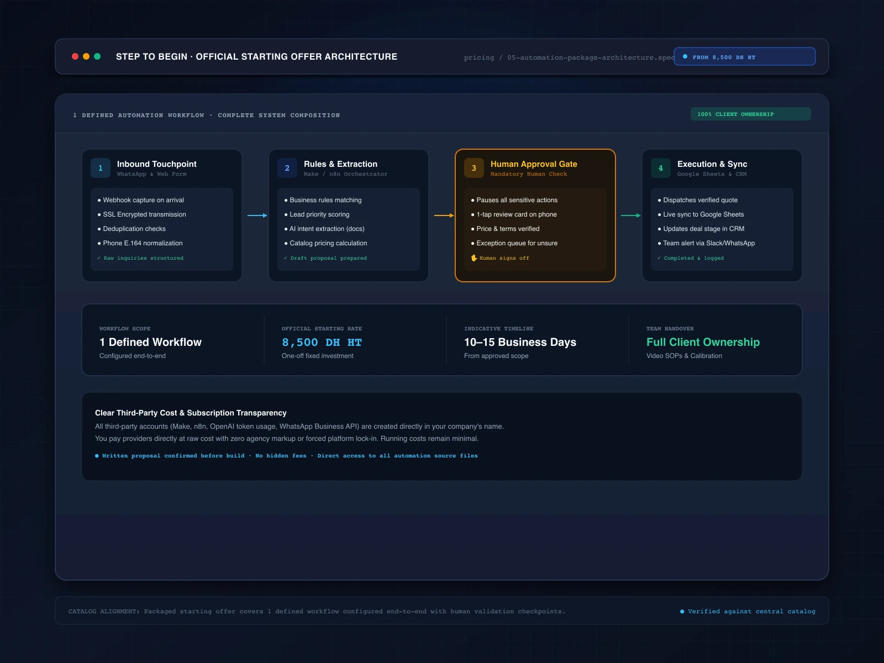
Task: Select 1-tap review card on phone bullet
Action: coord(514,214)
